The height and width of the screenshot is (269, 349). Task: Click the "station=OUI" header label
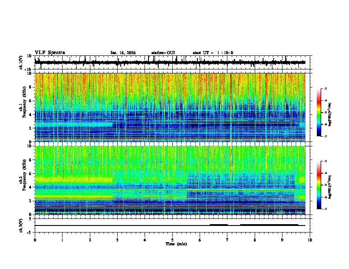[163, 53]
